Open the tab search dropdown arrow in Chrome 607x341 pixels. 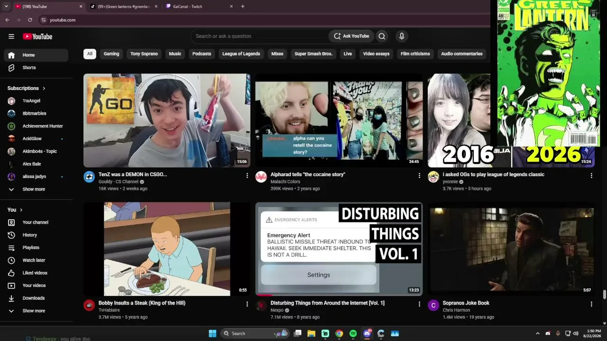tap(6, 6)
